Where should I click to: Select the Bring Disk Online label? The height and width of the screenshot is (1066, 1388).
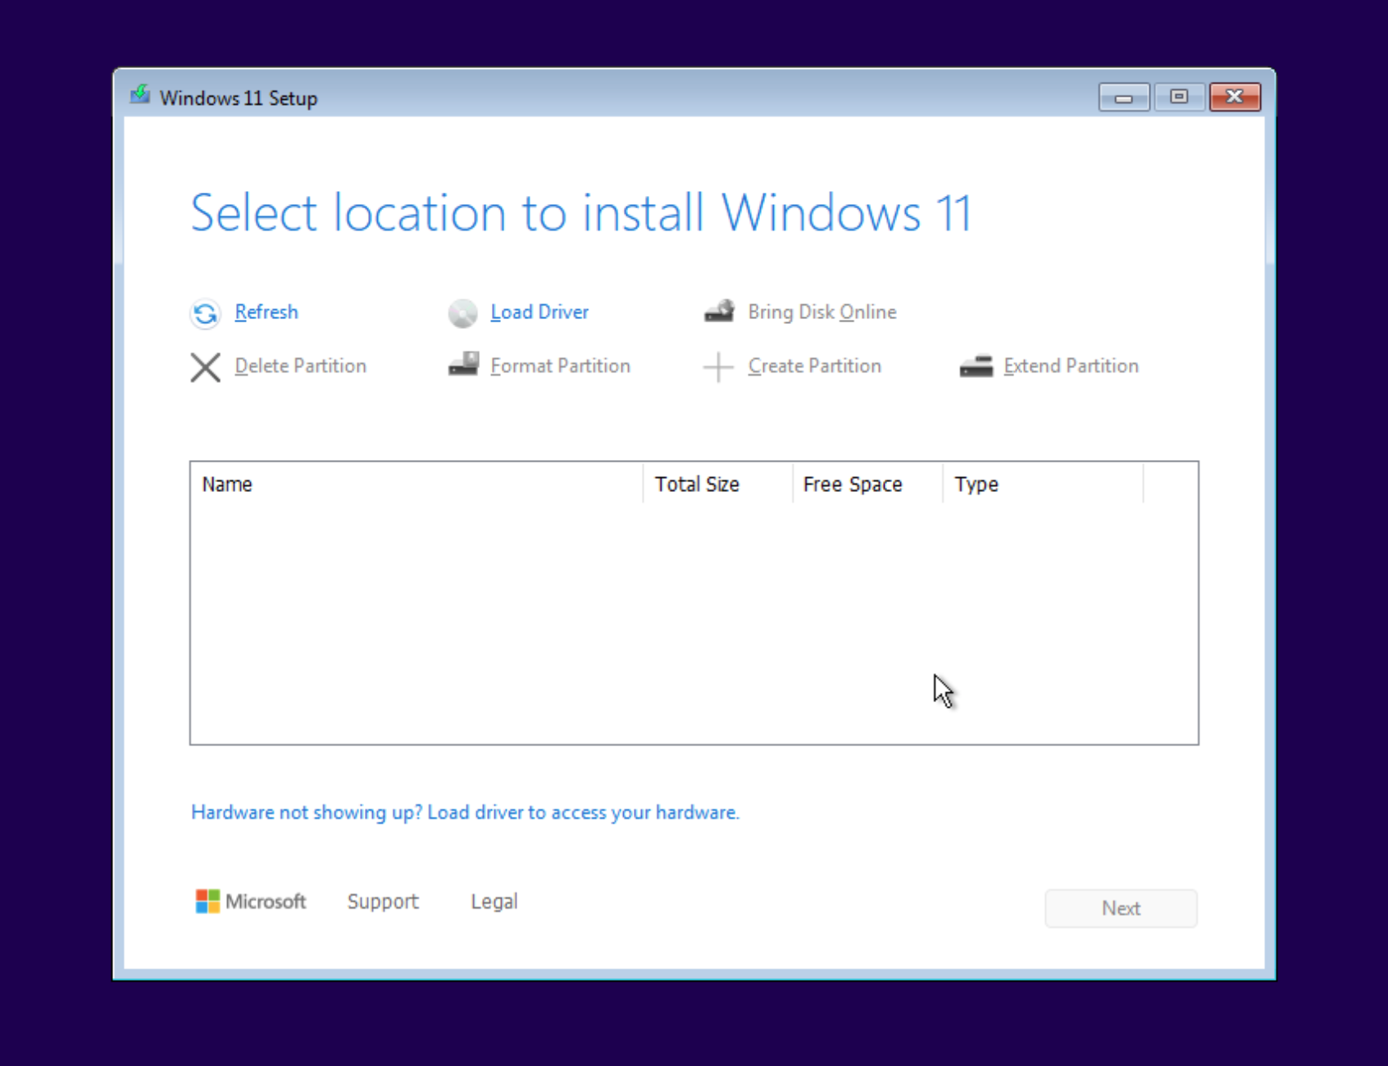coord(822,312)
